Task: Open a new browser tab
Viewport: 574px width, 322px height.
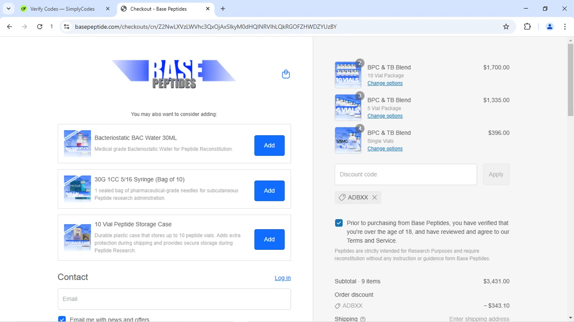Action: [x=223, y=9]
